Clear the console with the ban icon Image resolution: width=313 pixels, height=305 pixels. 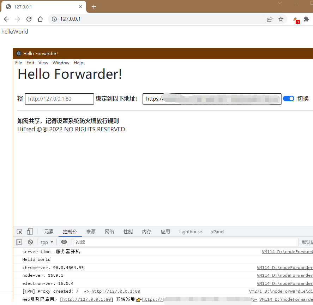click(x=30, y=242)
